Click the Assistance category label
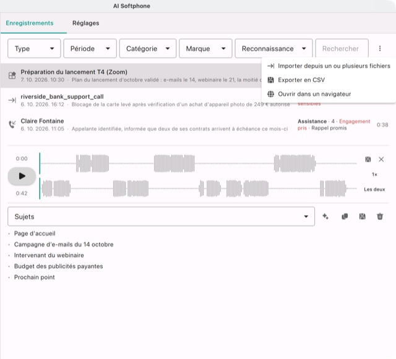This screenshot has width=396, height=359. click(312, 121)
